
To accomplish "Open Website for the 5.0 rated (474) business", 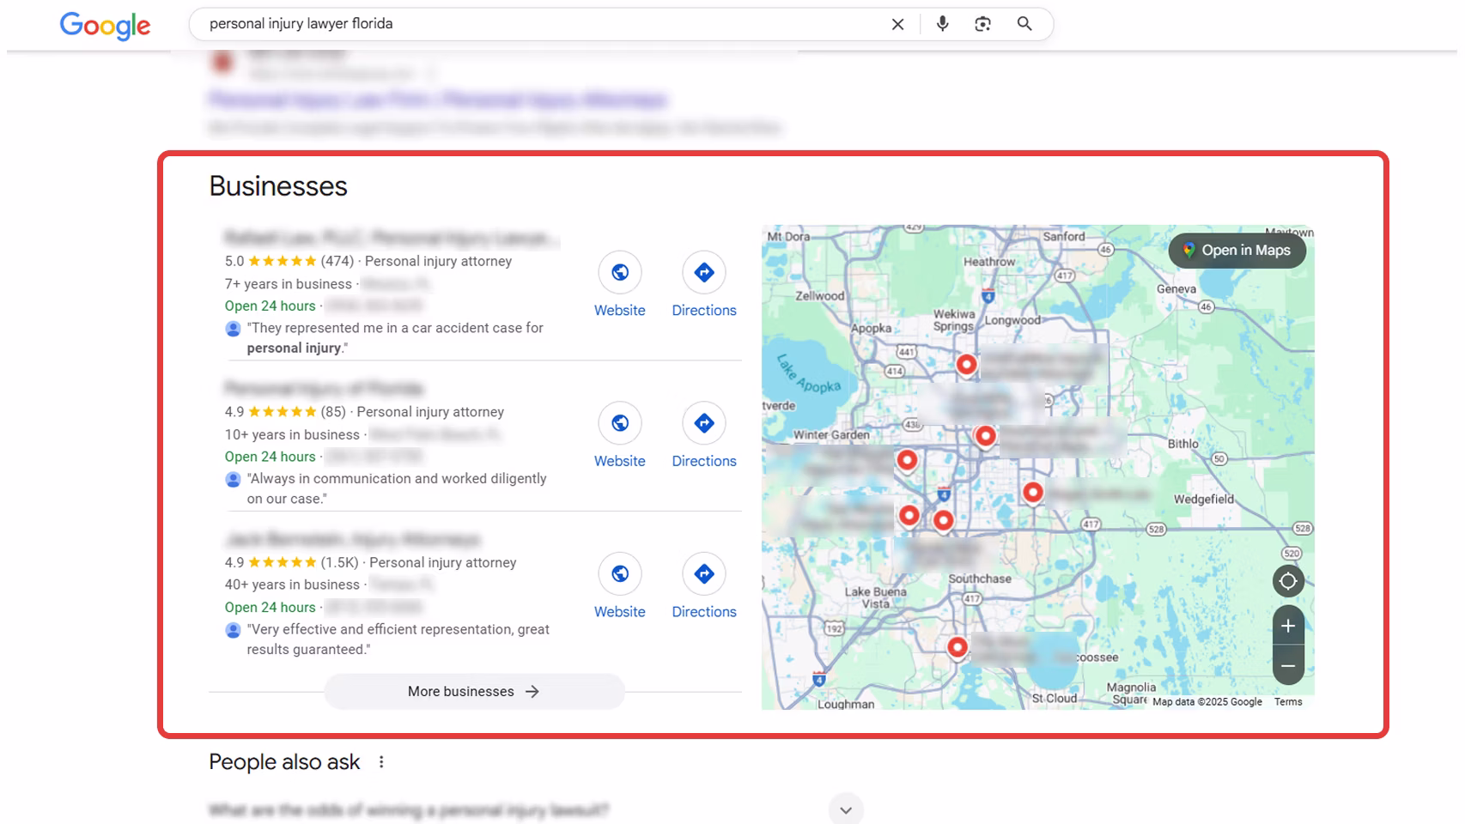I will click(620, 286).
